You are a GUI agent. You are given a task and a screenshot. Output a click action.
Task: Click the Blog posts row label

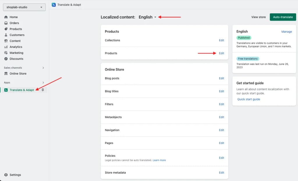tap(112, 78)
